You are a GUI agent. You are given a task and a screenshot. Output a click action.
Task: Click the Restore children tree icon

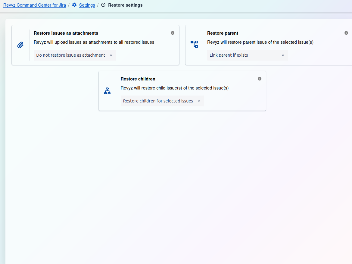tap(107, 91)
